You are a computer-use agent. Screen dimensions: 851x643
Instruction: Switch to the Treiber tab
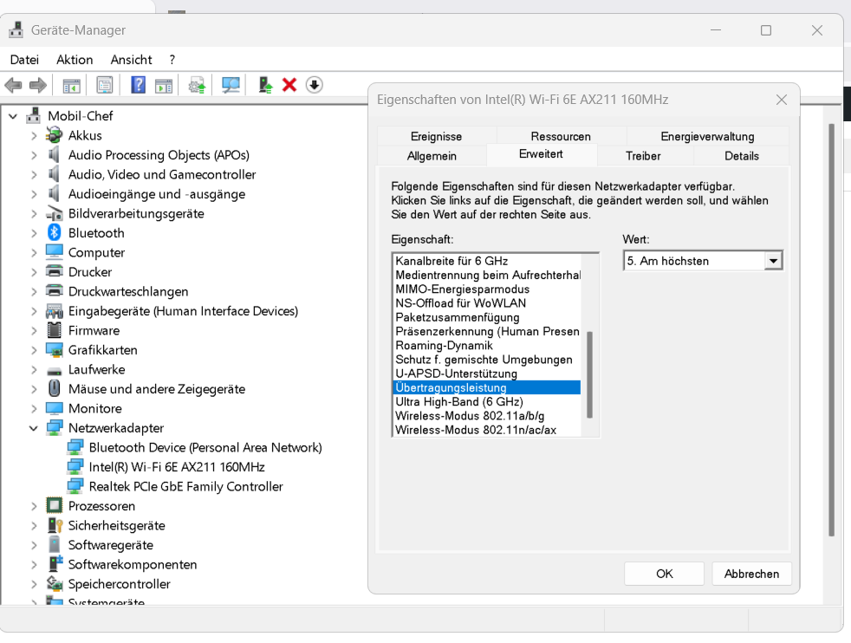coord(643,156)
